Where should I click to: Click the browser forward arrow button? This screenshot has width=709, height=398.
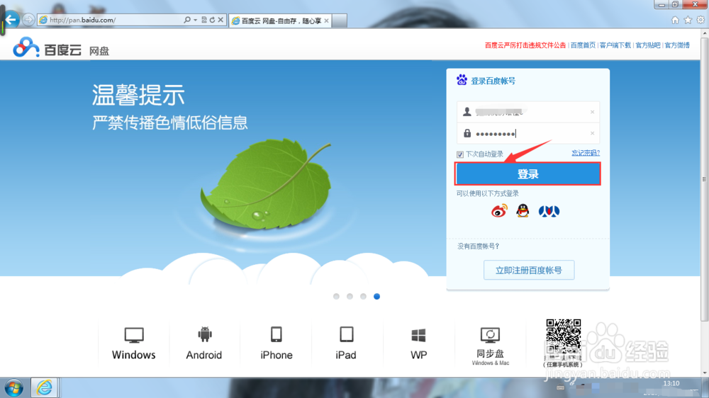(28, 20)
